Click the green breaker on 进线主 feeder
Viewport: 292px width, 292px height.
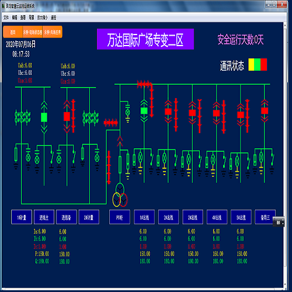pyautogui.click(x=44, y=117)
